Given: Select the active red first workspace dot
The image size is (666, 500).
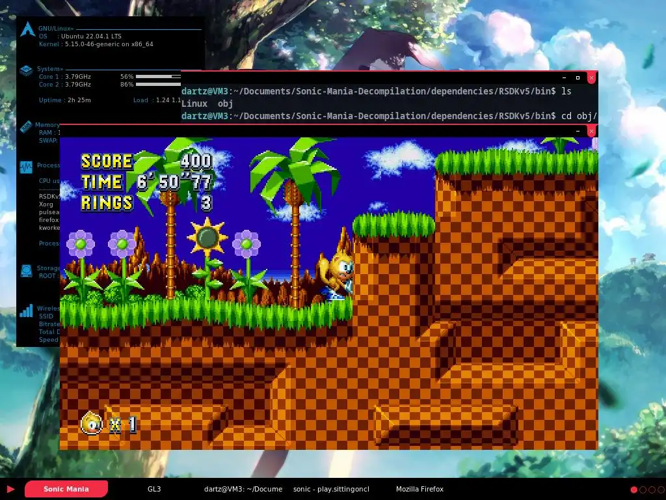Looking at the screenshot, I should (x=633, y=490).
